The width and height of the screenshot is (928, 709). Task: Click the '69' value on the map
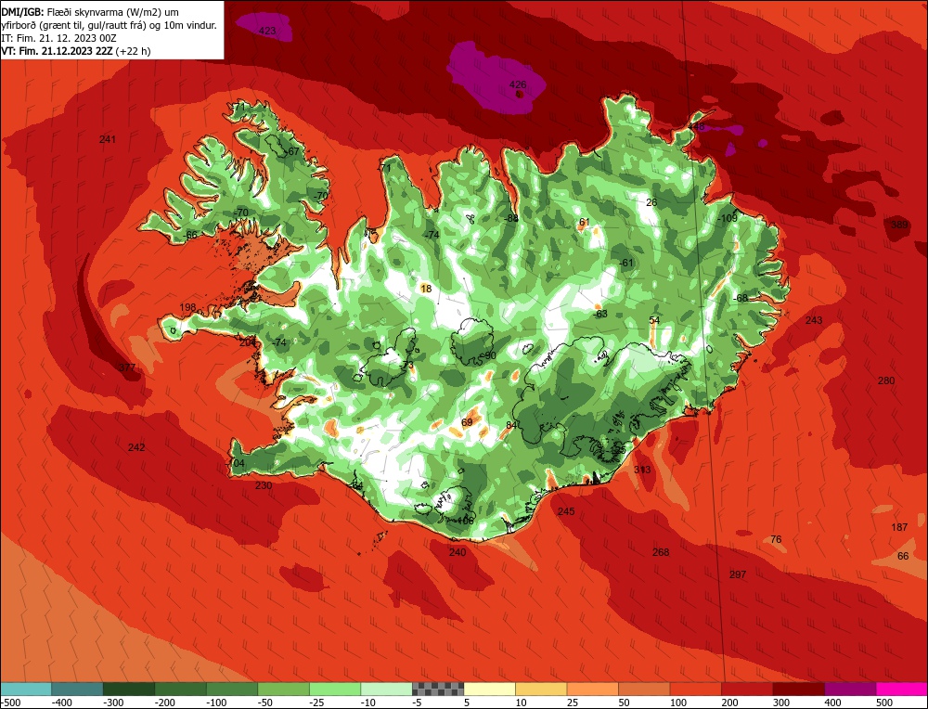467,422
